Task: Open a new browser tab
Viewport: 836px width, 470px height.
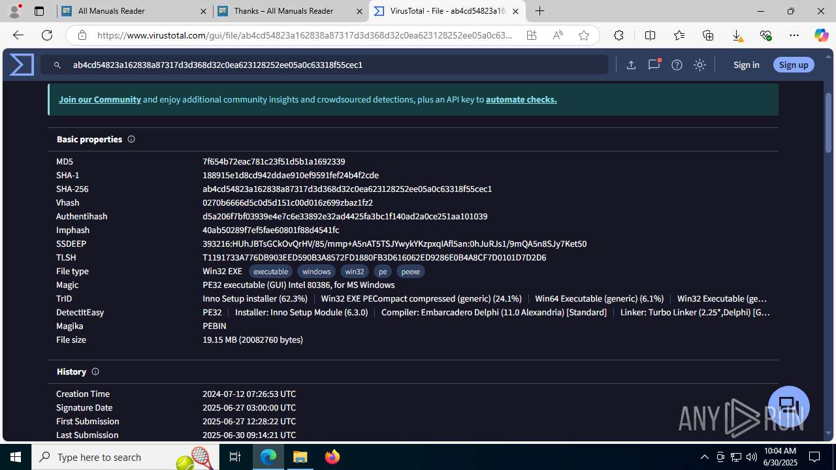Action: point(539,11)
